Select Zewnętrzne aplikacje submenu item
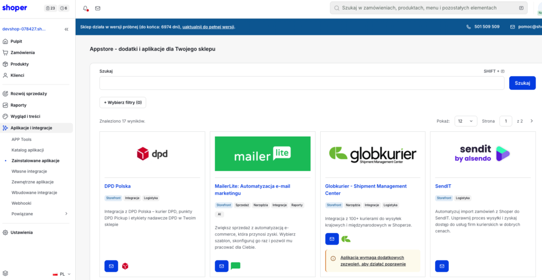The height and width of the screenshot is (280, 542). click(x=32, y=182)
